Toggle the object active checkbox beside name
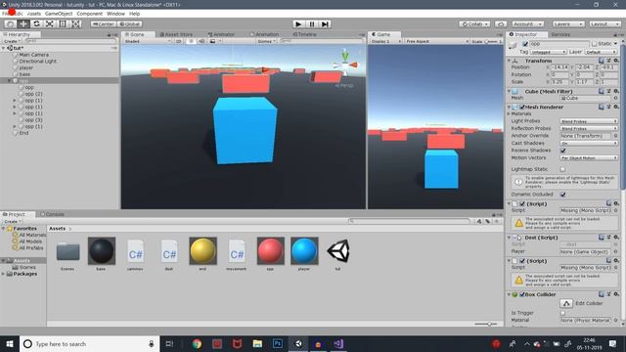The height and width of the screenshot is (352, 626). (525, 44)
